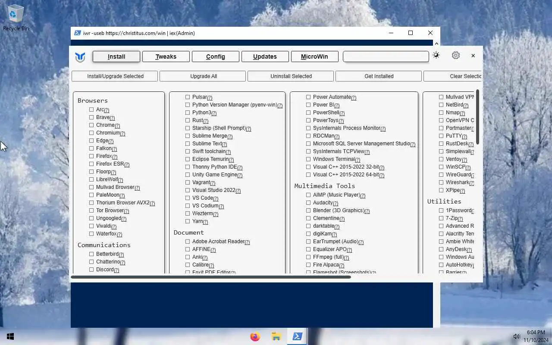Open the (?) info link for VS Code

(x=216, y=198)
